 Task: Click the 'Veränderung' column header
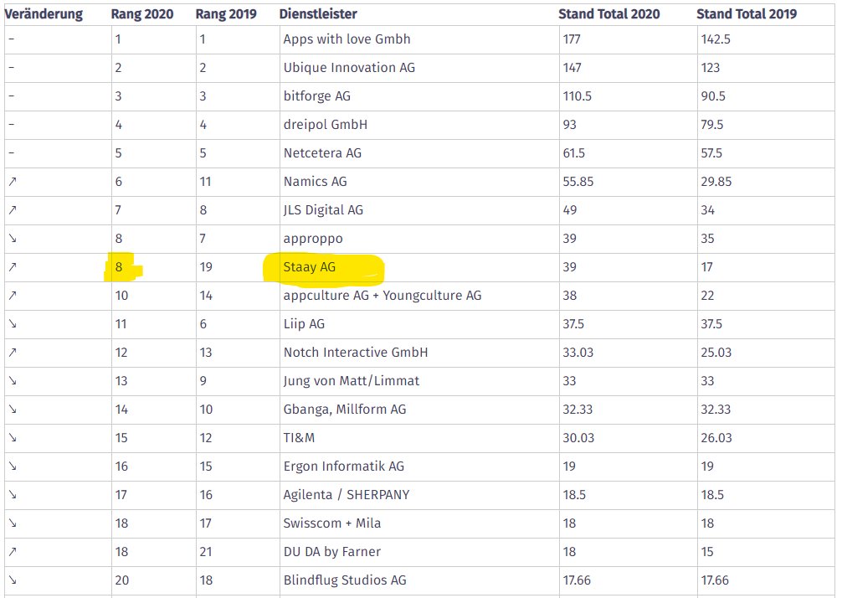(x=44, y=14)
